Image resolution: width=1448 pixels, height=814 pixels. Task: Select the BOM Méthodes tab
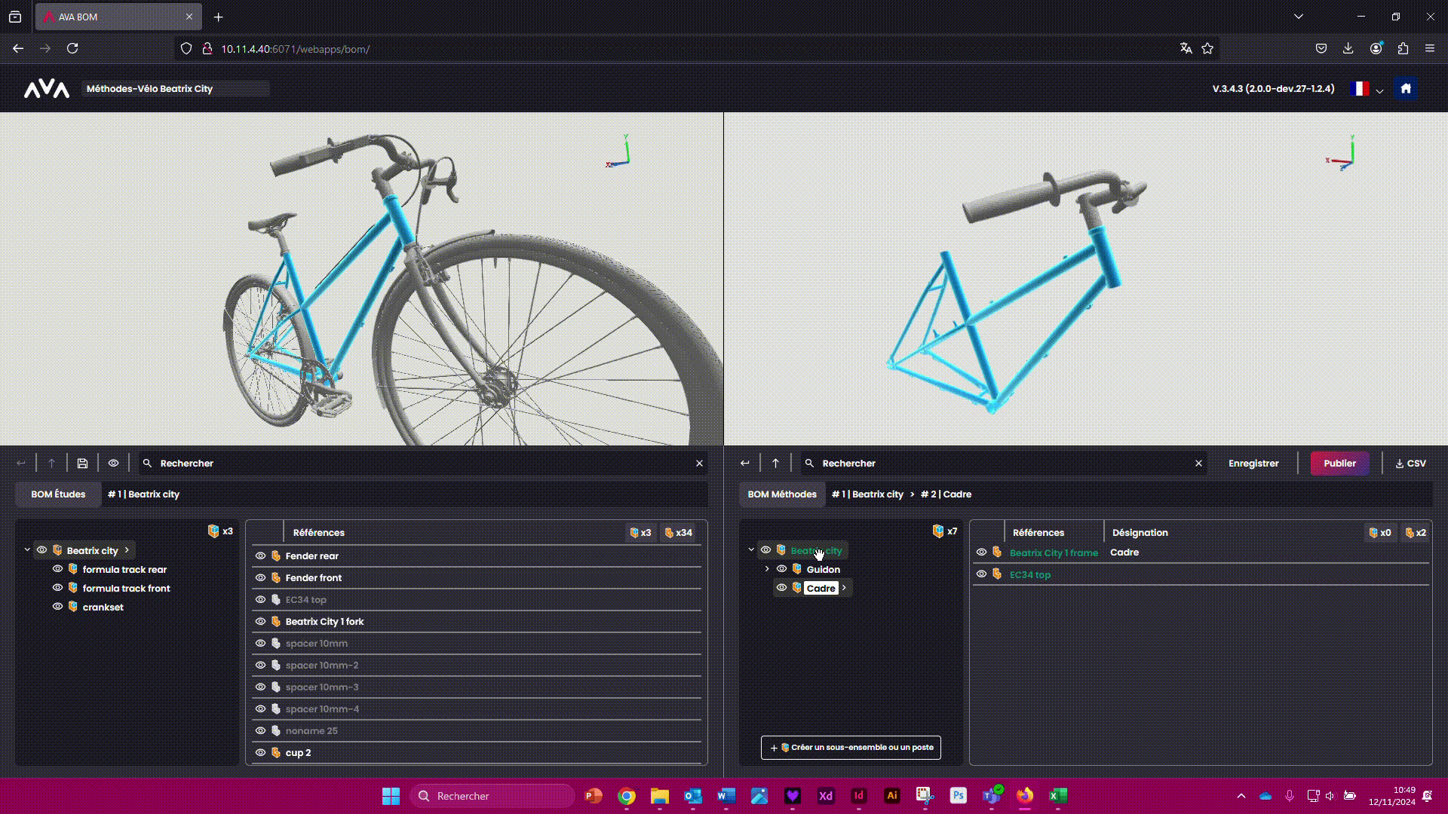click(x=782, y=494)
